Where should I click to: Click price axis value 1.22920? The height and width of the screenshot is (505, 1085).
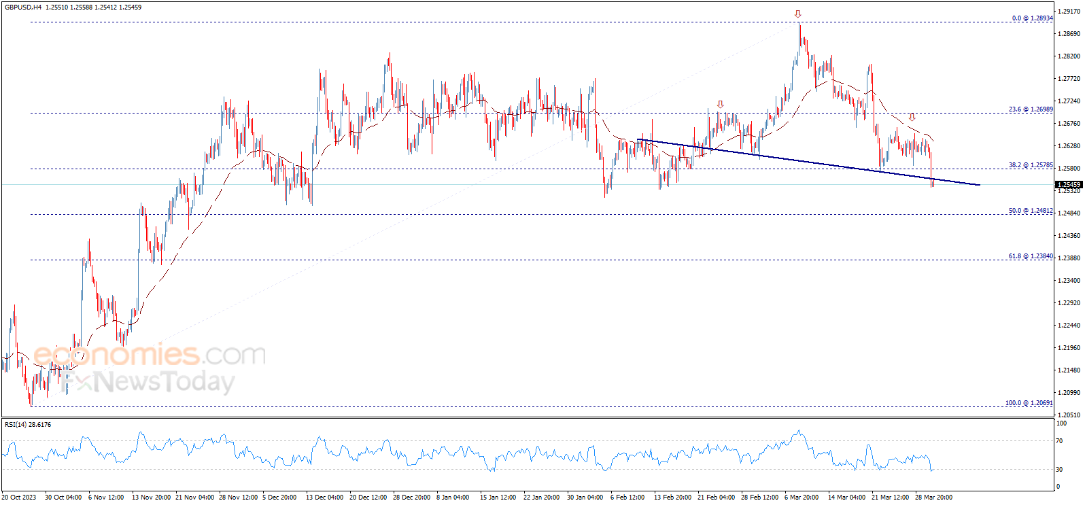click(x=1070, y=303)
